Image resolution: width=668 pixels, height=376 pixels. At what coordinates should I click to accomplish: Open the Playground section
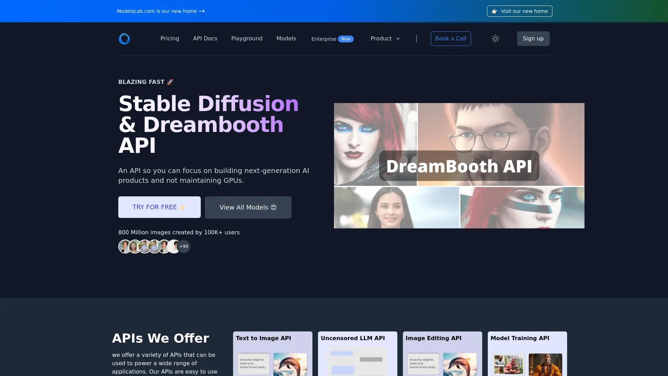[x=247, y=39]
